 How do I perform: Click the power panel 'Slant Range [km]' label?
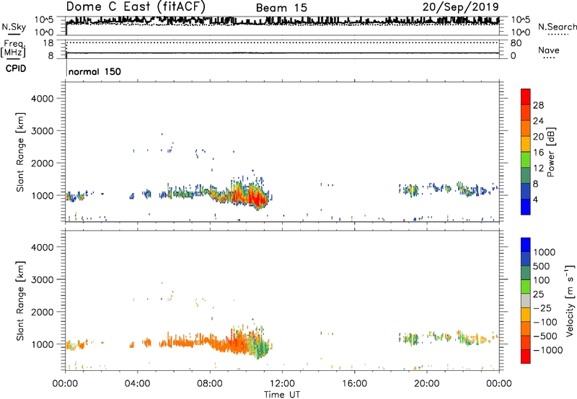[x=20, y=152]
